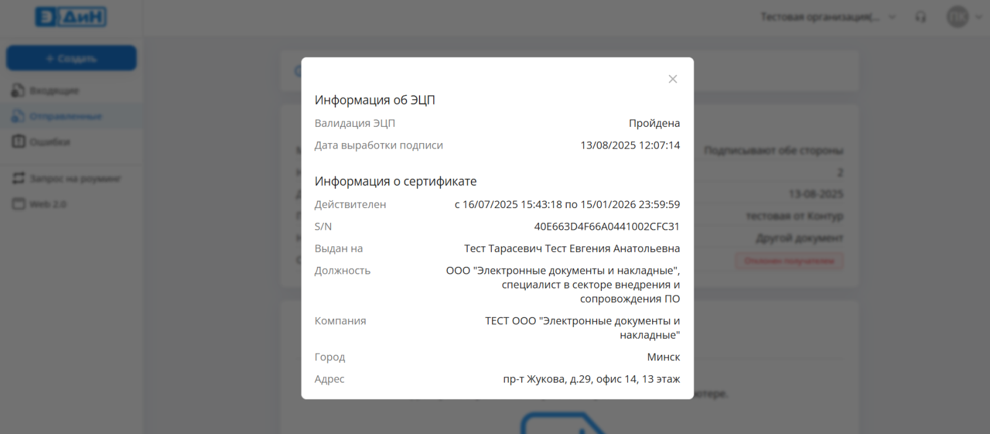
Task: Click certificate serial number 40E663D4F66A0441002CFC31
Action: (x=606, y=227)
